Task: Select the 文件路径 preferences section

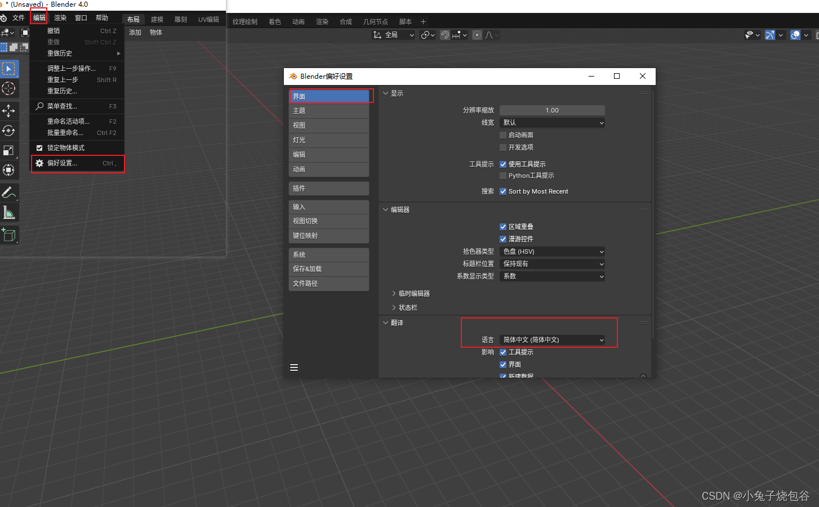Action: 329,284
